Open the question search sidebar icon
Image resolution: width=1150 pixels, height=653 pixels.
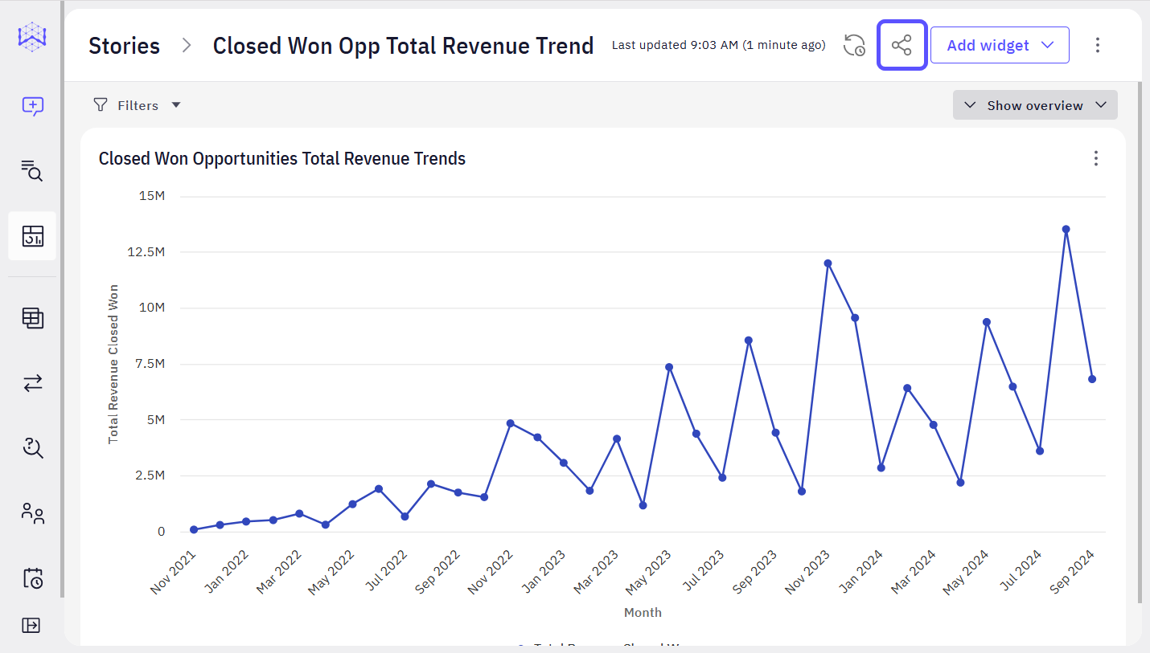32,447
